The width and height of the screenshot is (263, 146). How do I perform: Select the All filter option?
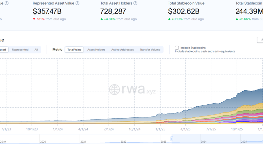[36, 50]
